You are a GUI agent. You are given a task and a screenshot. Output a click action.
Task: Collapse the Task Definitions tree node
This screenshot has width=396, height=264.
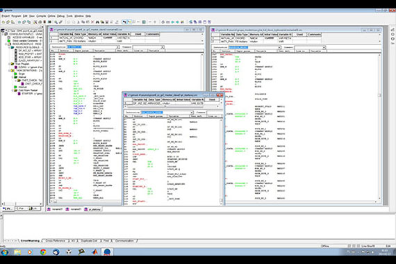[10, 71]
